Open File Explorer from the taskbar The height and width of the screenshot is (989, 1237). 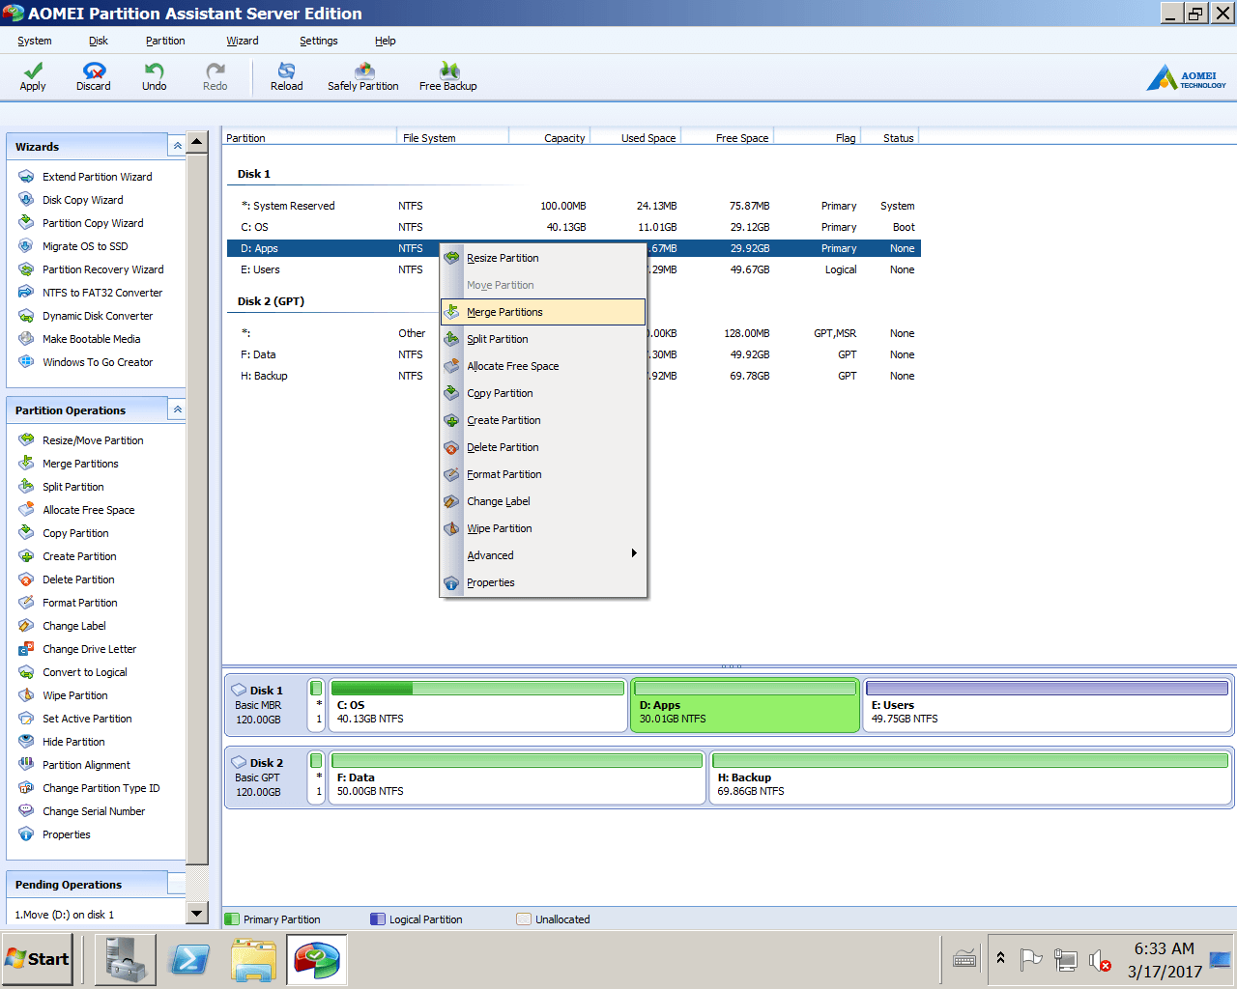pyautogui.click(x=253, y=960)
